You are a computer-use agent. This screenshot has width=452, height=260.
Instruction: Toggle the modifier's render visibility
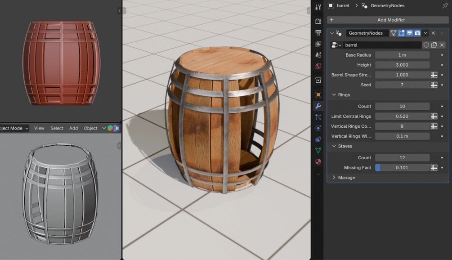[418, 33]
